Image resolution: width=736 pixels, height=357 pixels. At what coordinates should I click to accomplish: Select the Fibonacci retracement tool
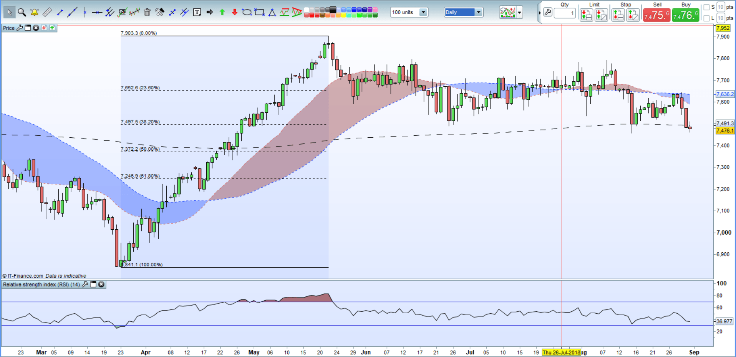click(x=122, y=13)
